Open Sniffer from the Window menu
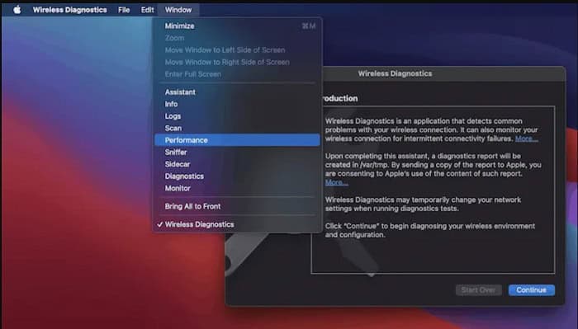Screen dimensions: 578x329 pos(237,153)
